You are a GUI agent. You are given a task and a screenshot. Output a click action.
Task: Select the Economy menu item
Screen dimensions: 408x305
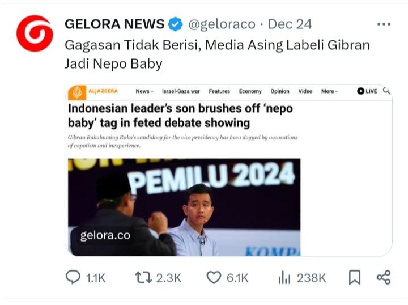coord(250,91)
